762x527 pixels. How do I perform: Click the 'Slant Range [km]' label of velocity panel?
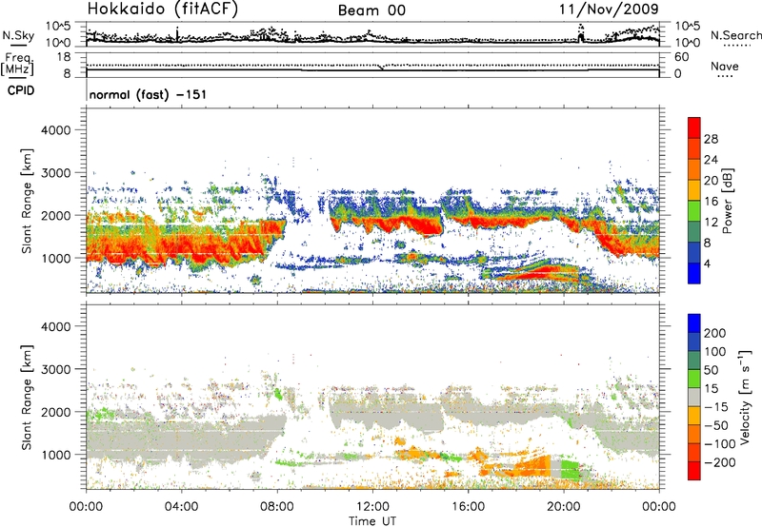pyautogui.click(x=27, y=397)
